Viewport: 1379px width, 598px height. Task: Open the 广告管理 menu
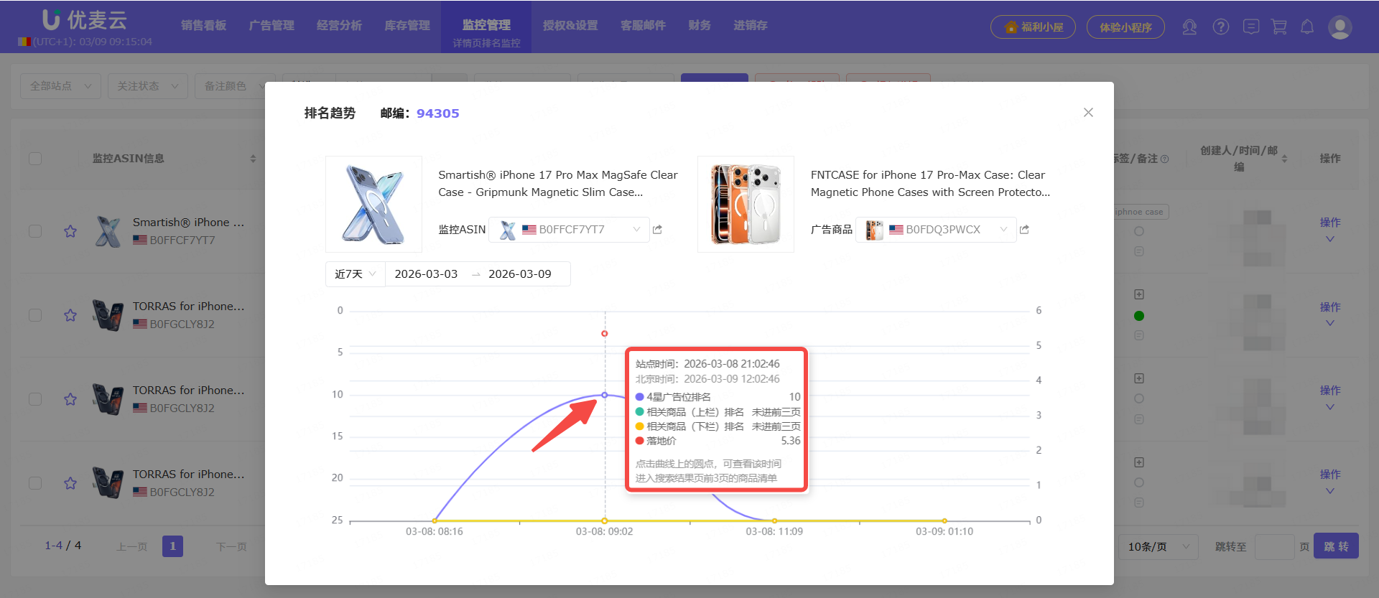[271, 26]
